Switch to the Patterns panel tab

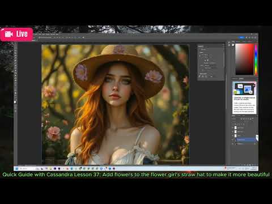pyautogui.click(x=249, y=41)
